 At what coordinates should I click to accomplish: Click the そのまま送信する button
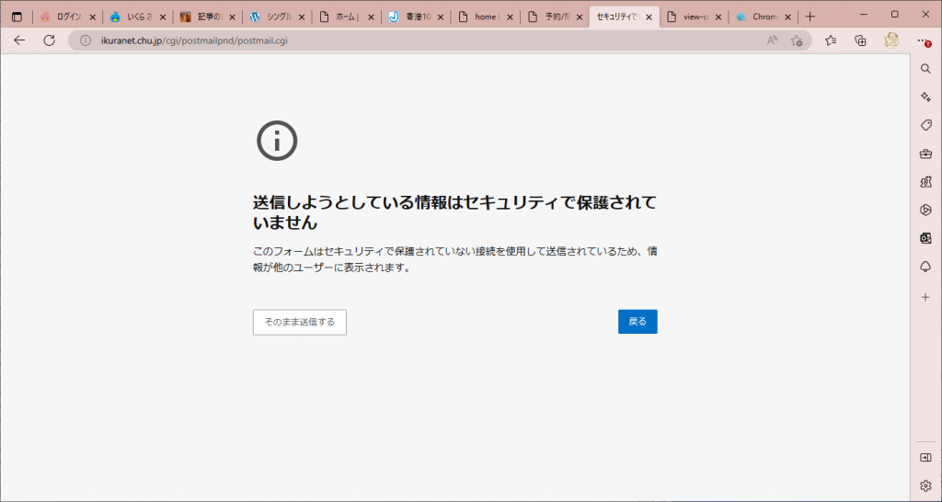pyautogui.click(x=299, y=322)
